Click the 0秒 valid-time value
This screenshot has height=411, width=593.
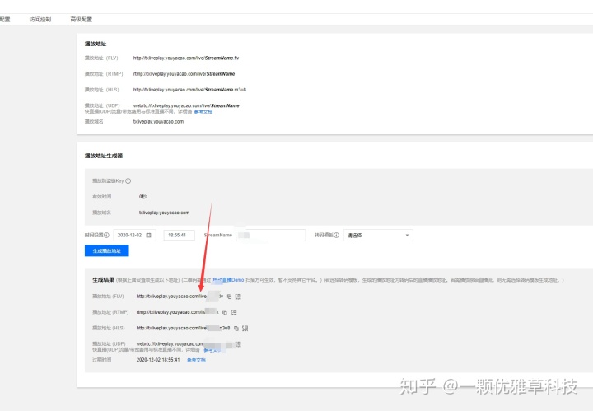click(142, 197)
